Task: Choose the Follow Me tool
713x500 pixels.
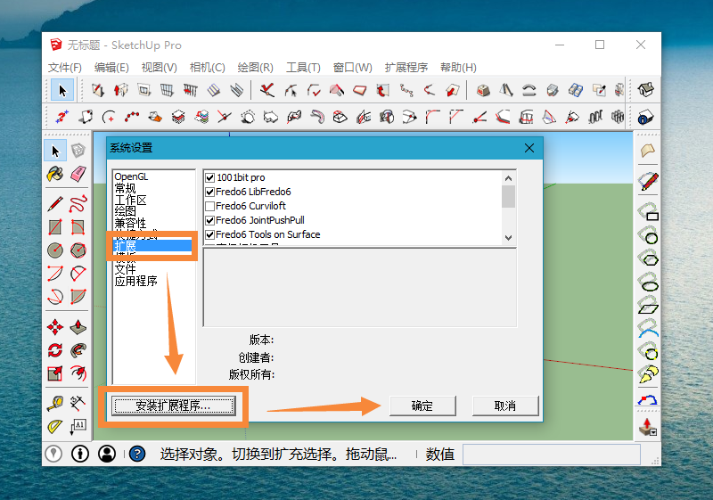Action: [78, 350]
